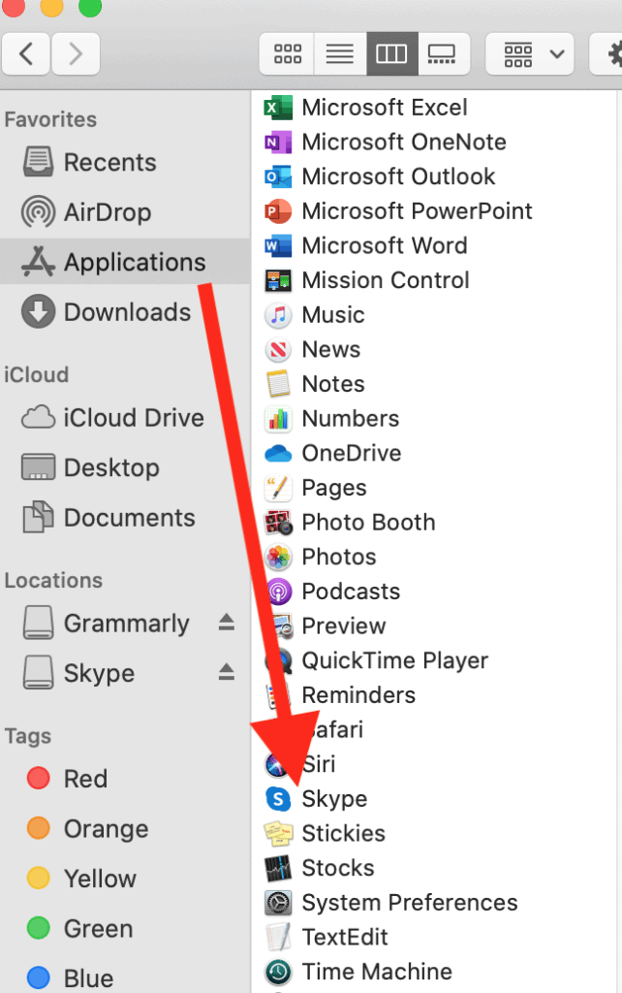Open Downloads in the sidebar
Screen dimensions: 622x993
tap(126, 312)
